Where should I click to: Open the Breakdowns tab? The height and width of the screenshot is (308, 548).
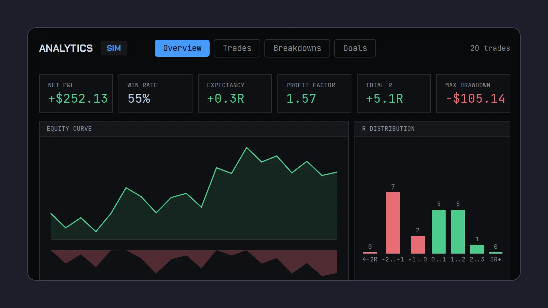297,48
